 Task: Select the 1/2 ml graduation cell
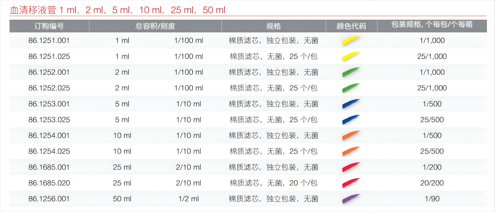pyautogui.click(x=188, y=199)
